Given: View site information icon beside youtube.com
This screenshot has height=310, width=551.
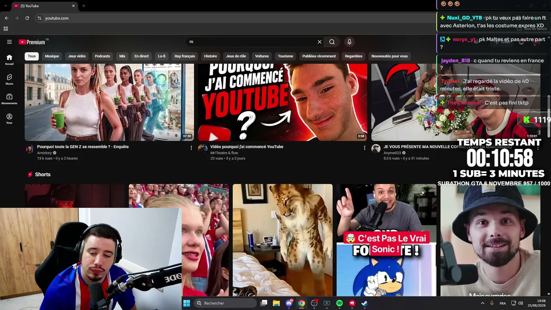Looking at the screenshot, I should coord(39,18).
